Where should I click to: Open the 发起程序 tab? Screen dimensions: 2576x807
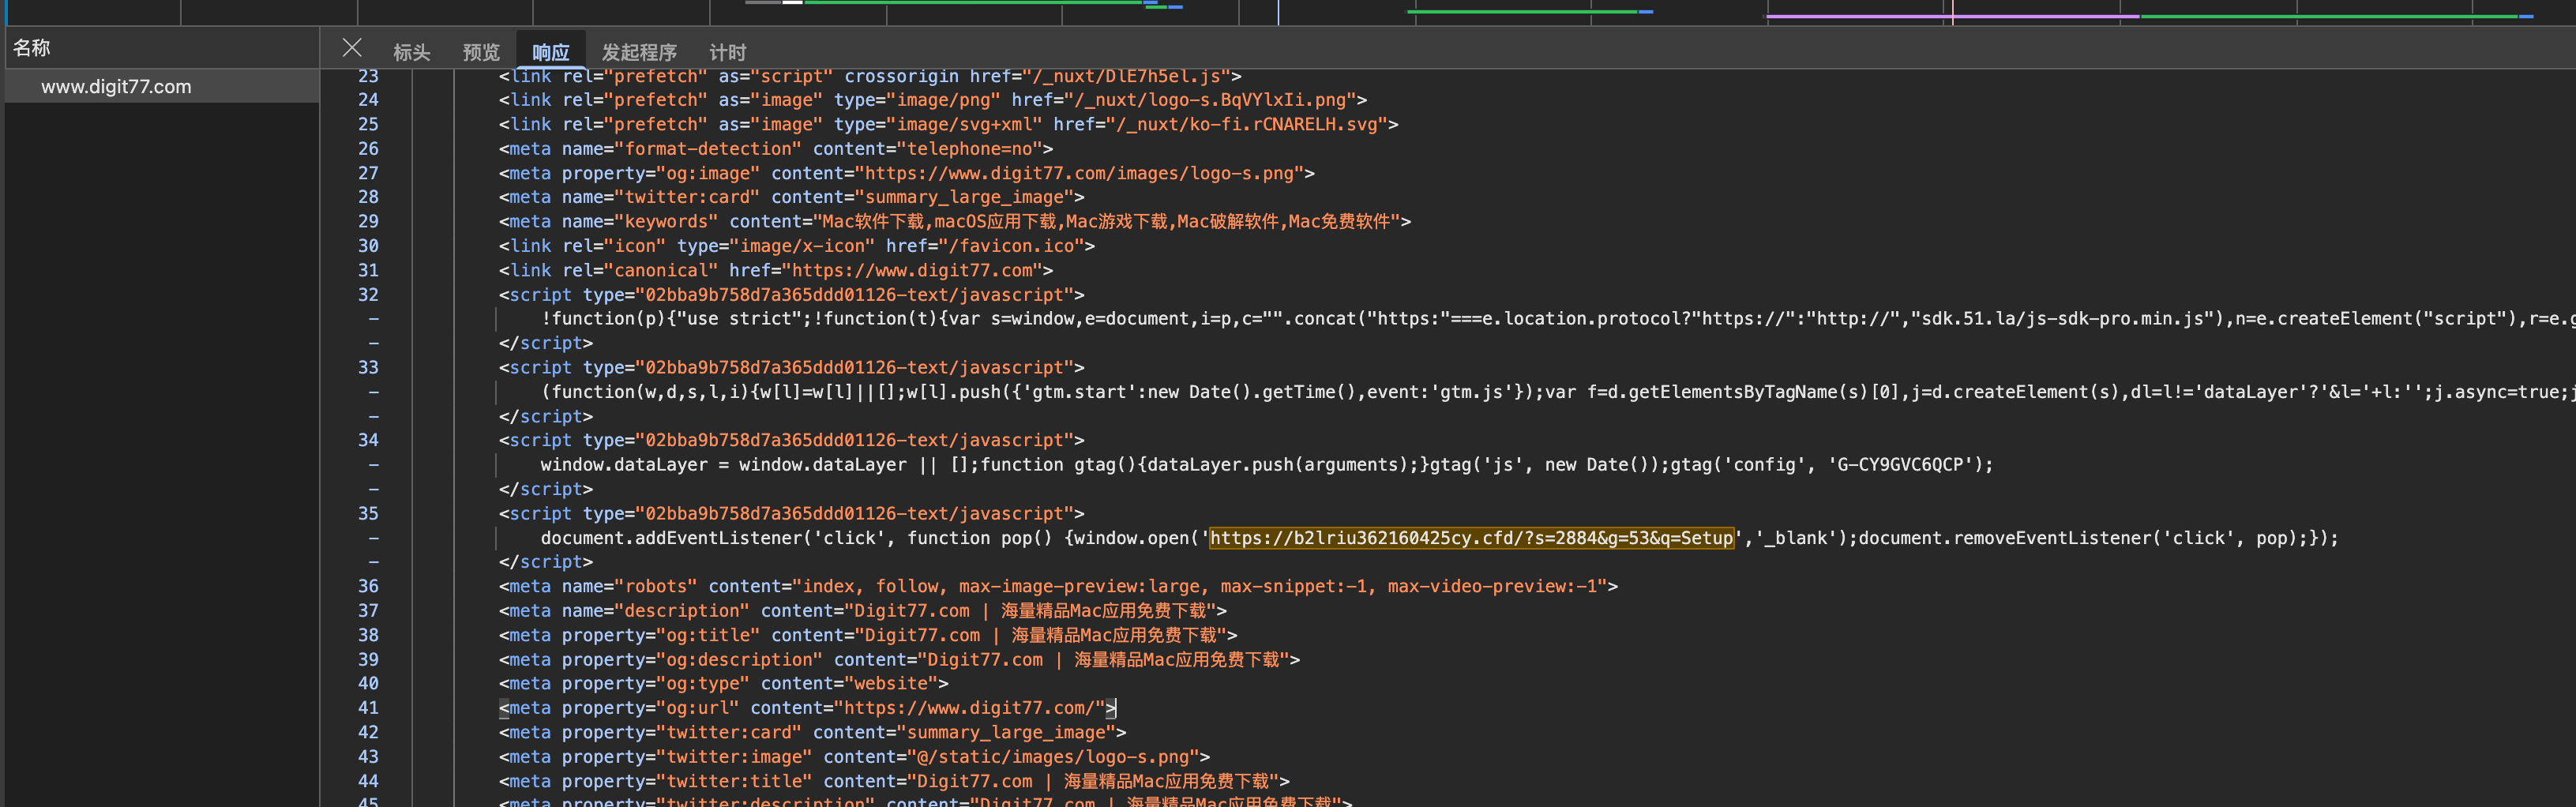coord(638,53)
